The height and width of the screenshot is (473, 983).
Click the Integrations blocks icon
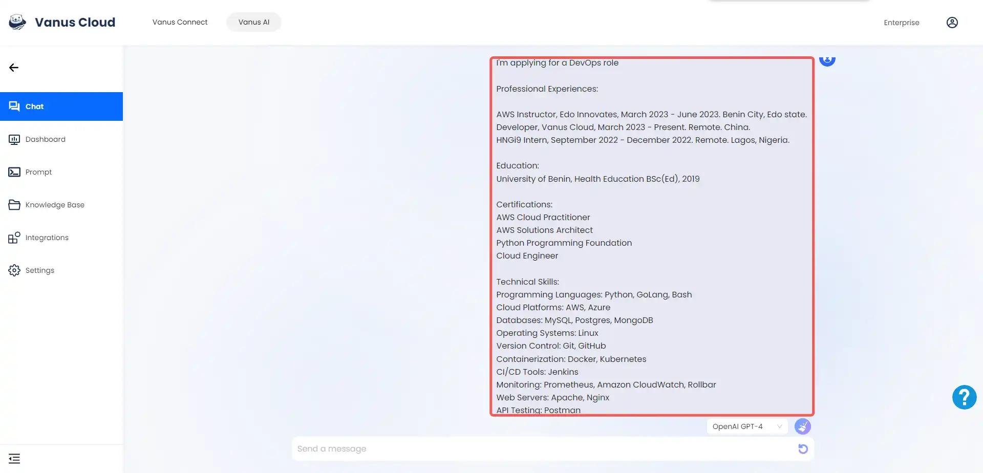click(x=14, y=238)
